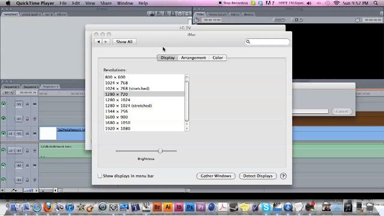Click the Spotlight magnifier in menu bar
The height and width of the screenshot is (216, 384).
pyautogui.click(x=376, y=3)
